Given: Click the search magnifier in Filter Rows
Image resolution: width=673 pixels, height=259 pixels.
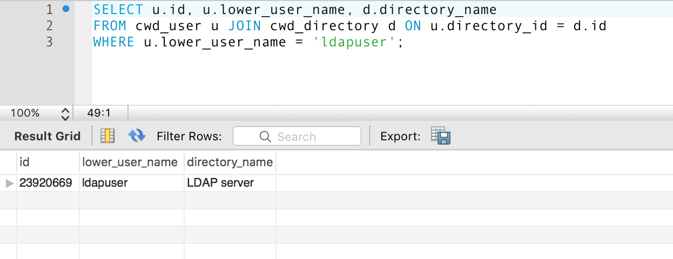Looking at the screenshot, I should click(265, 137).
